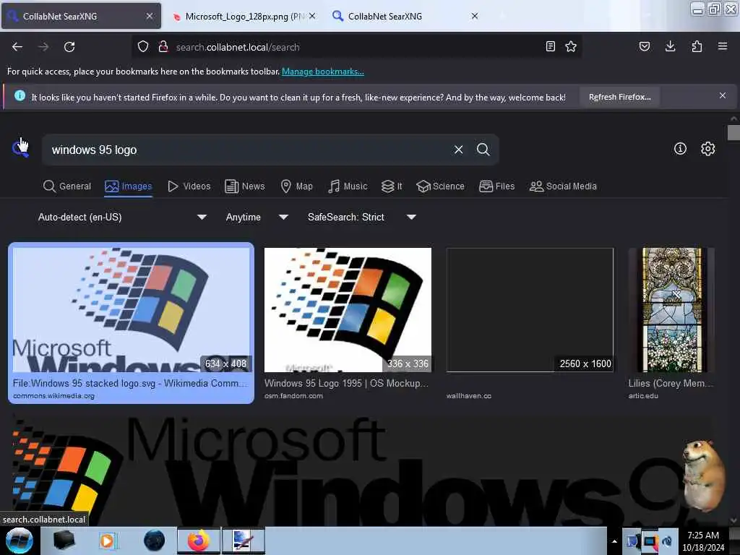Click the artic.edu source text

coord(643,395)
